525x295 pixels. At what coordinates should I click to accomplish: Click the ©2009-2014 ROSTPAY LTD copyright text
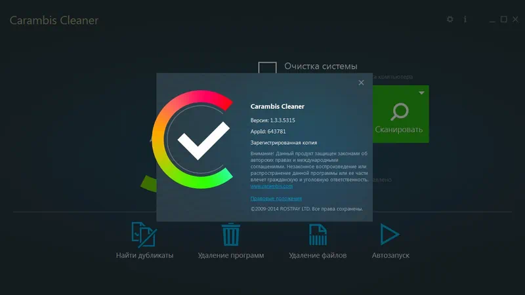(306, 208)
